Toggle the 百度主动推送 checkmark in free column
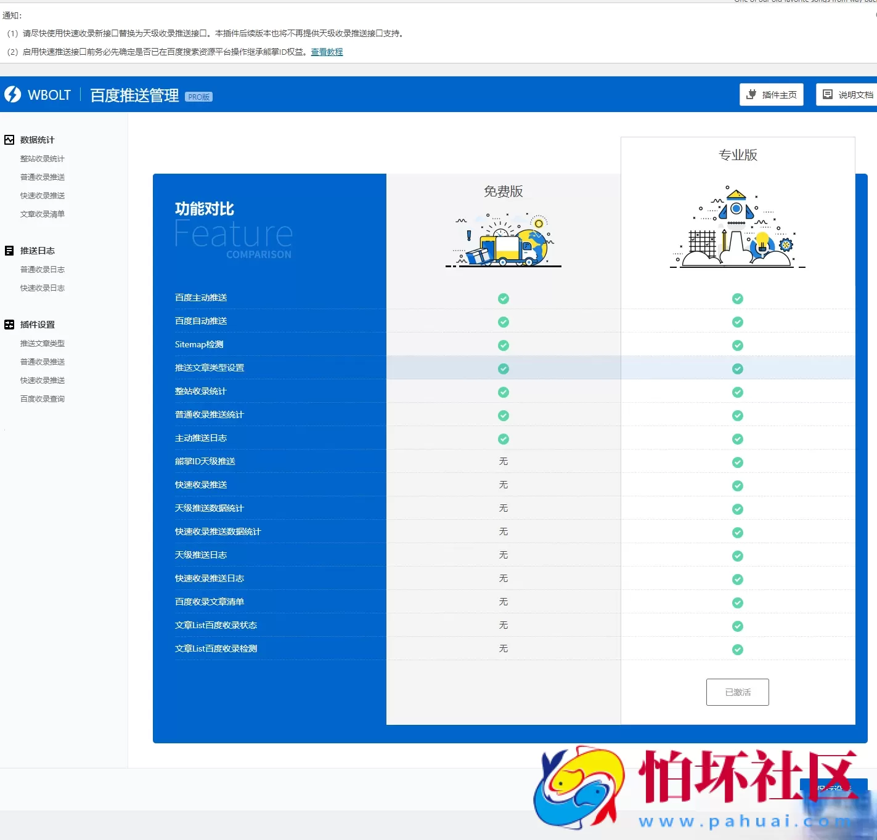877x840 pixels. [503, 299]
